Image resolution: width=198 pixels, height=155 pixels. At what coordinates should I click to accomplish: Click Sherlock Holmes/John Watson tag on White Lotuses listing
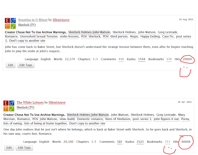[x=88, y=115]
